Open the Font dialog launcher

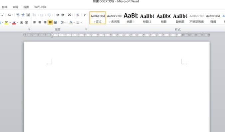[29, 29]
